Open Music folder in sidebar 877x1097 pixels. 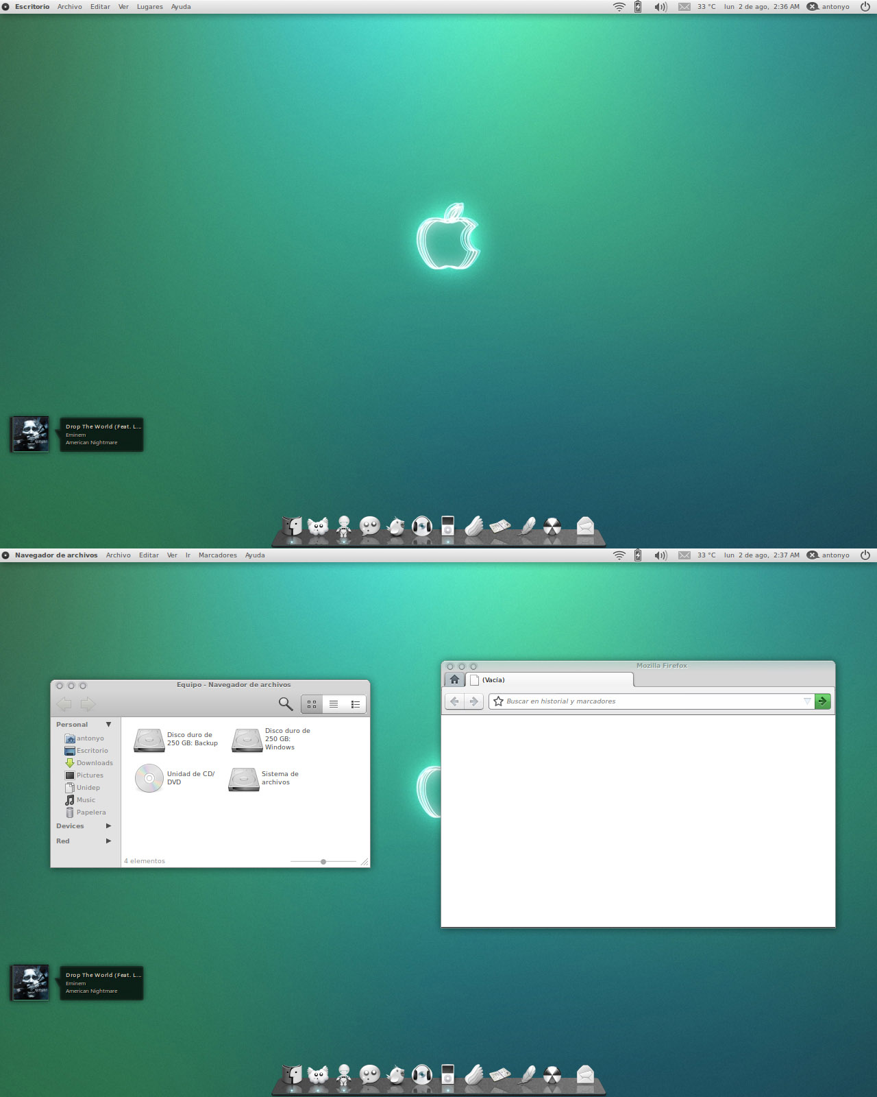(x=80, y=800)
